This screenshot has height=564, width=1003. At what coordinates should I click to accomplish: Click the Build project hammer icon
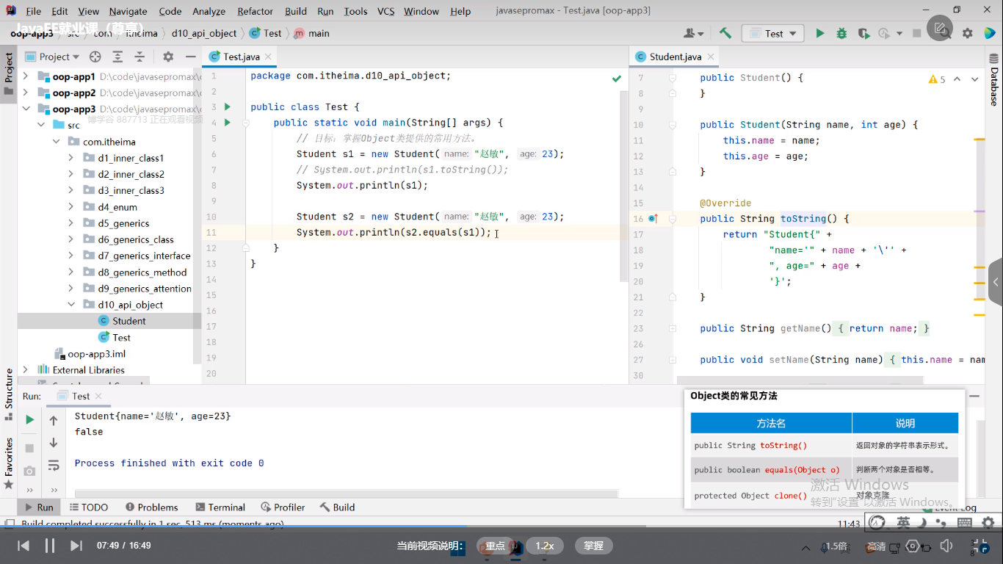coord(725,33)
